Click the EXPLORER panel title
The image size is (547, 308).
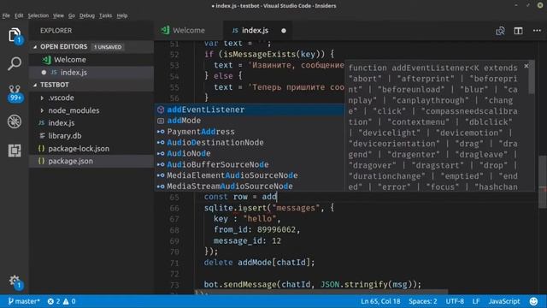click(x=56, y=31)
